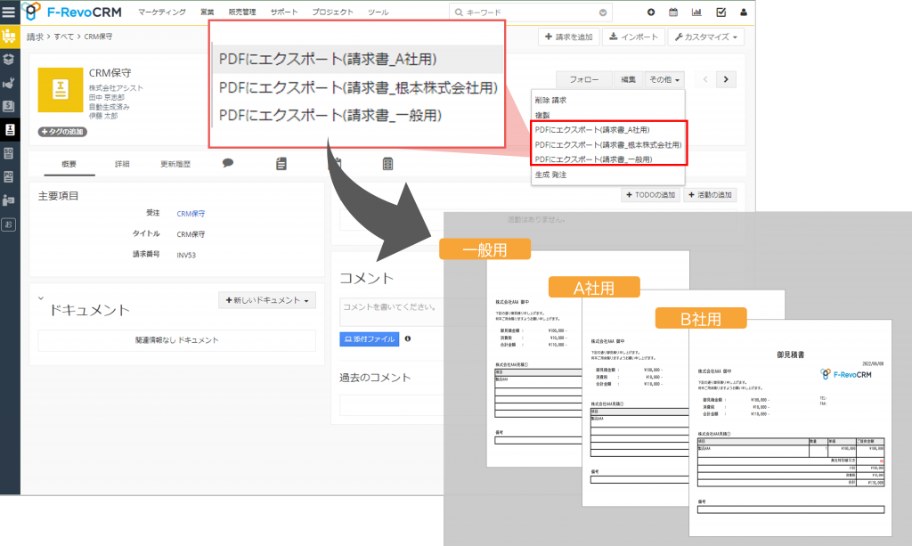Click the F-RevoCRM logo

[x=71, y=12]
